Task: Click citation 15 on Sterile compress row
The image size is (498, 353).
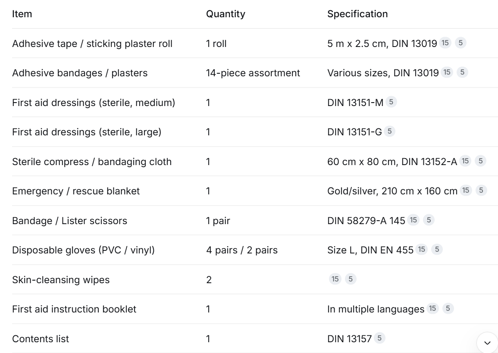Action: click(x=465, y=161)
